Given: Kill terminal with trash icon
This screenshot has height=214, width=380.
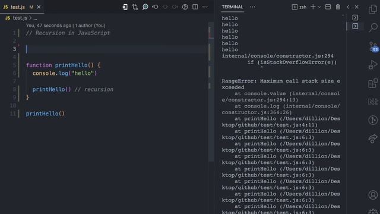Looking at the screenshot, I should [x=338, y=7].
